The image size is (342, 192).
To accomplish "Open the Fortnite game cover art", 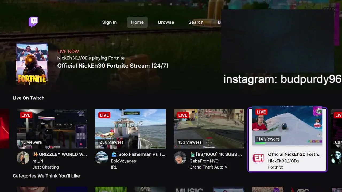I will click(32, 64).
